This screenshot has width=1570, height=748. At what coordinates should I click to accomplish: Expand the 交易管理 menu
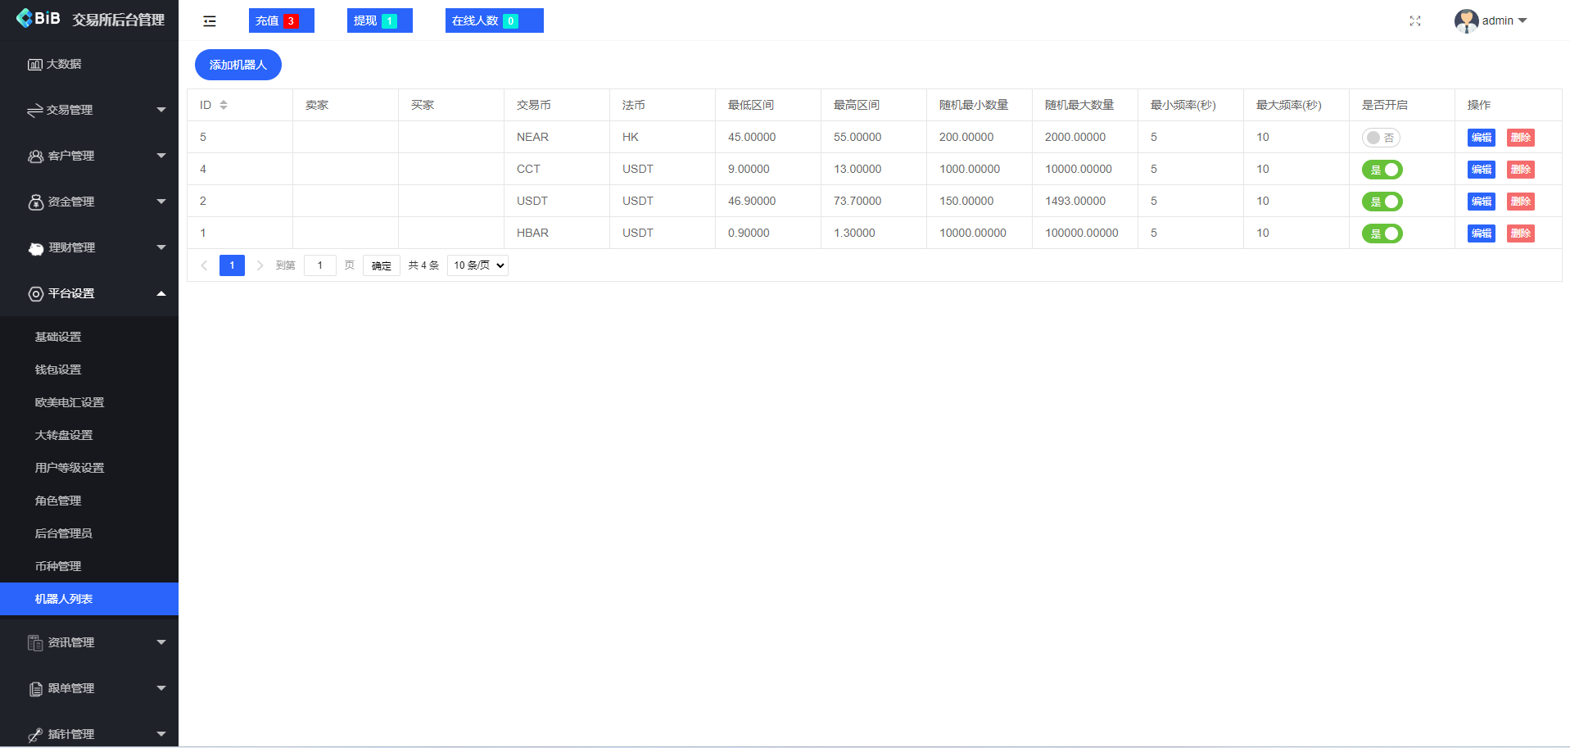tap(89, 110)
